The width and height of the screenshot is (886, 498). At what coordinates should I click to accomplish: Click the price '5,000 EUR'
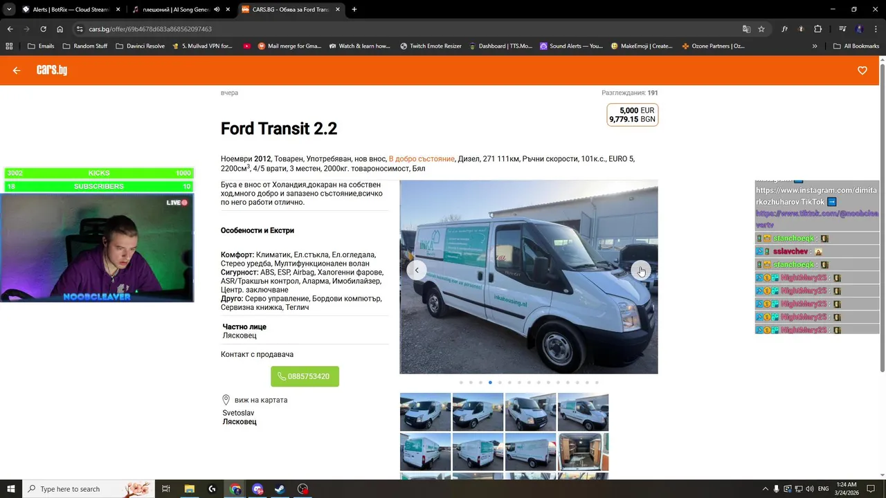(x=637, y=111)
